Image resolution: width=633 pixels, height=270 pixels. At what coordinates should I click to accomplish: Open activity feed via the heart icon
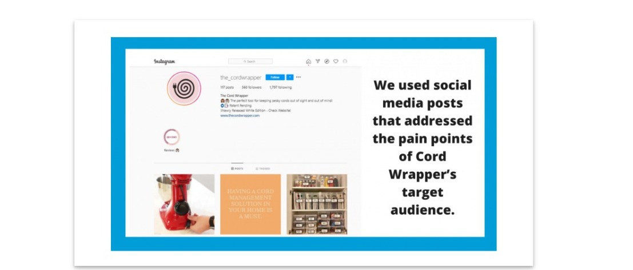pos(336,62)
